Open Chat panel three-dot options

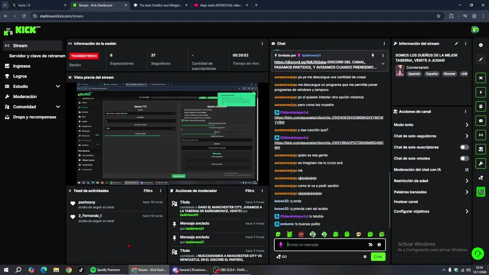(384, 44)
